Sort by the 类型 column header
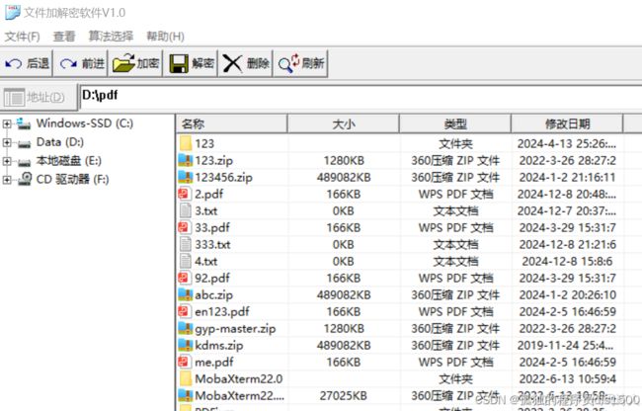 455,123
